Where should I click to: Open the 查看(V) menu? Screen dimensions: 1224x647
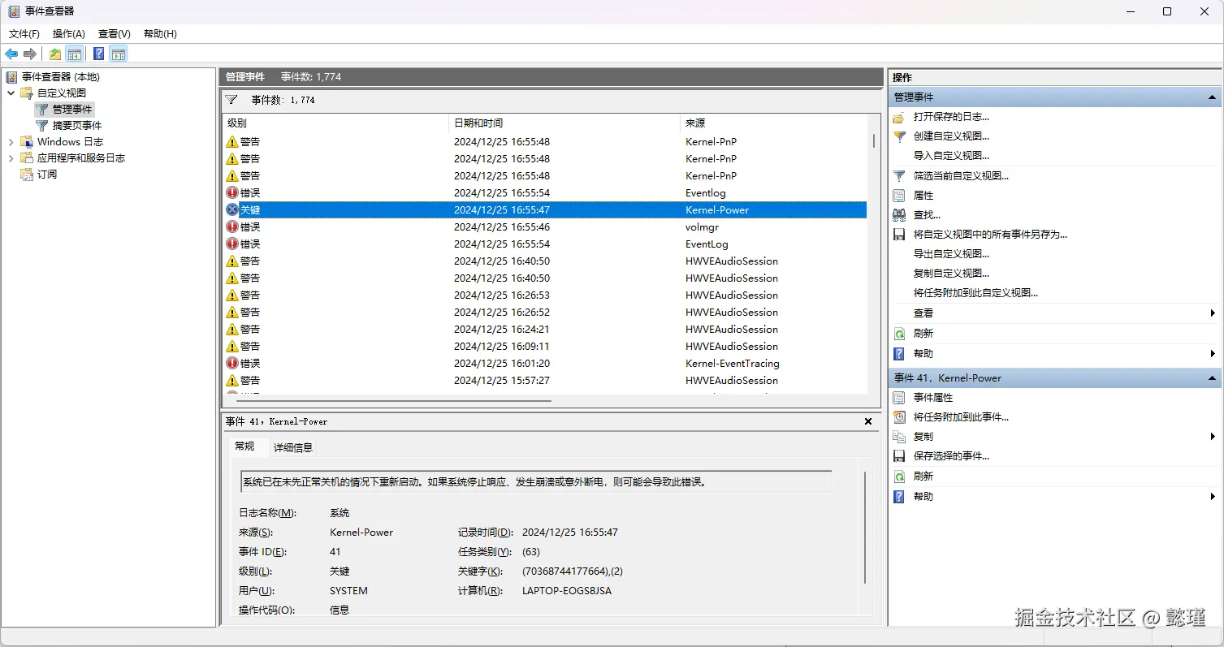pos(115,34)
